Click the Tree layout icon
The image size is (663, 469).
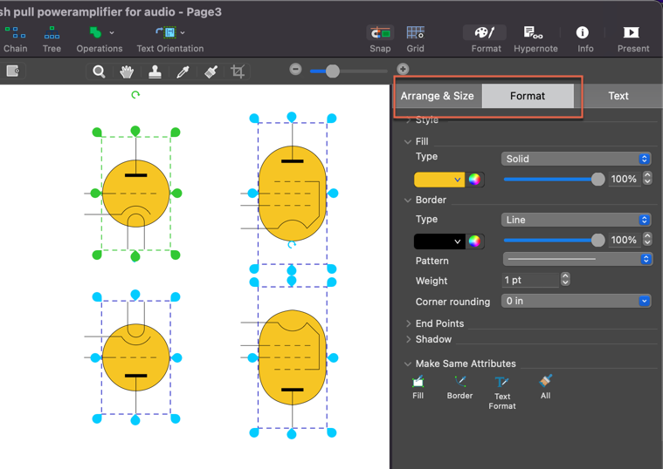tap(52, 32)
